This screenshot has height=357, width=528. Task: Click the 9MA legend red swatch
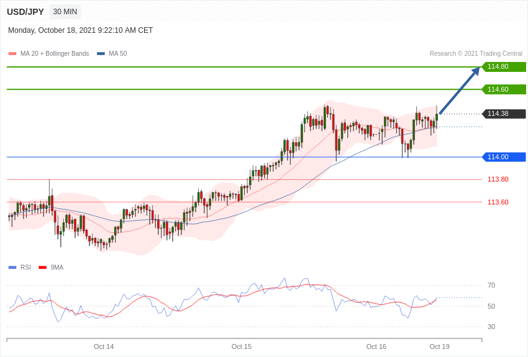(x=42, y=268)
